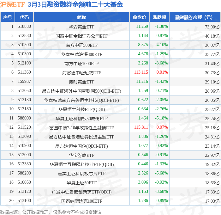
Task: Select 华夏上证科创板50成份ETF
Action: [x=81, y=119]
